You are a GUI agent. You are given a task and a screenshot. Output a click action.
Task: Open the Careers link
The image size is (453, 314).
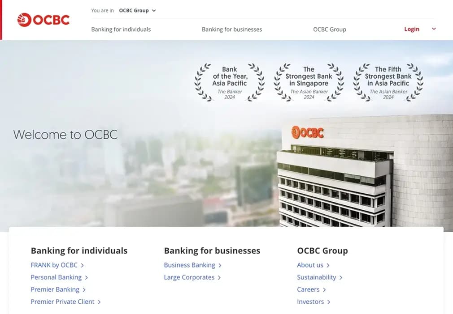(x=308, y=289)
